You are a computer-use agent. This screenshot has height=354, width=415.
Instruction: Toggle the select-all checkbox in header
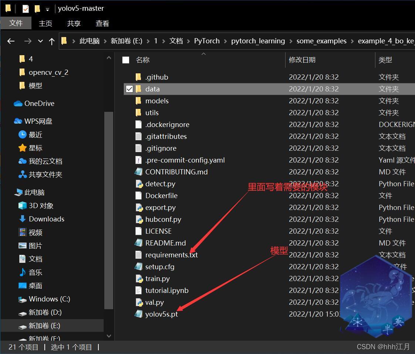point(126,60)
